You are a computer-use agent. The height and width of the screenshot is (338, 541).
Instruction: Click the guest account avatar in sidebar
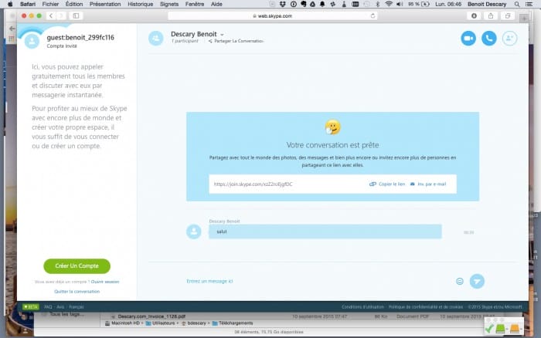pos(32,42)
